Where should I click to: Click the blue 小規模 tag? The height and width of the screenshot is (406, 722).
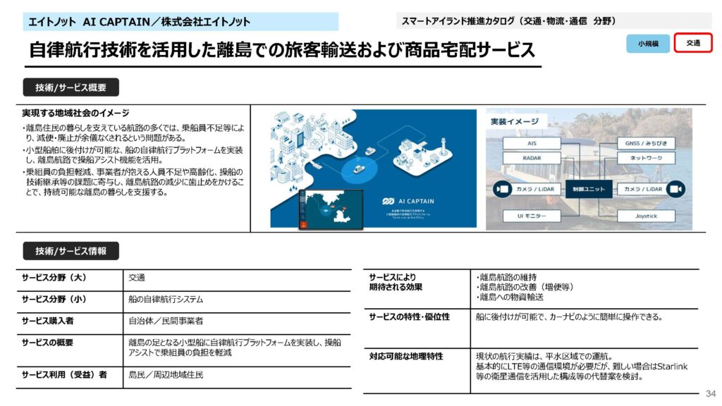(648, 43)
